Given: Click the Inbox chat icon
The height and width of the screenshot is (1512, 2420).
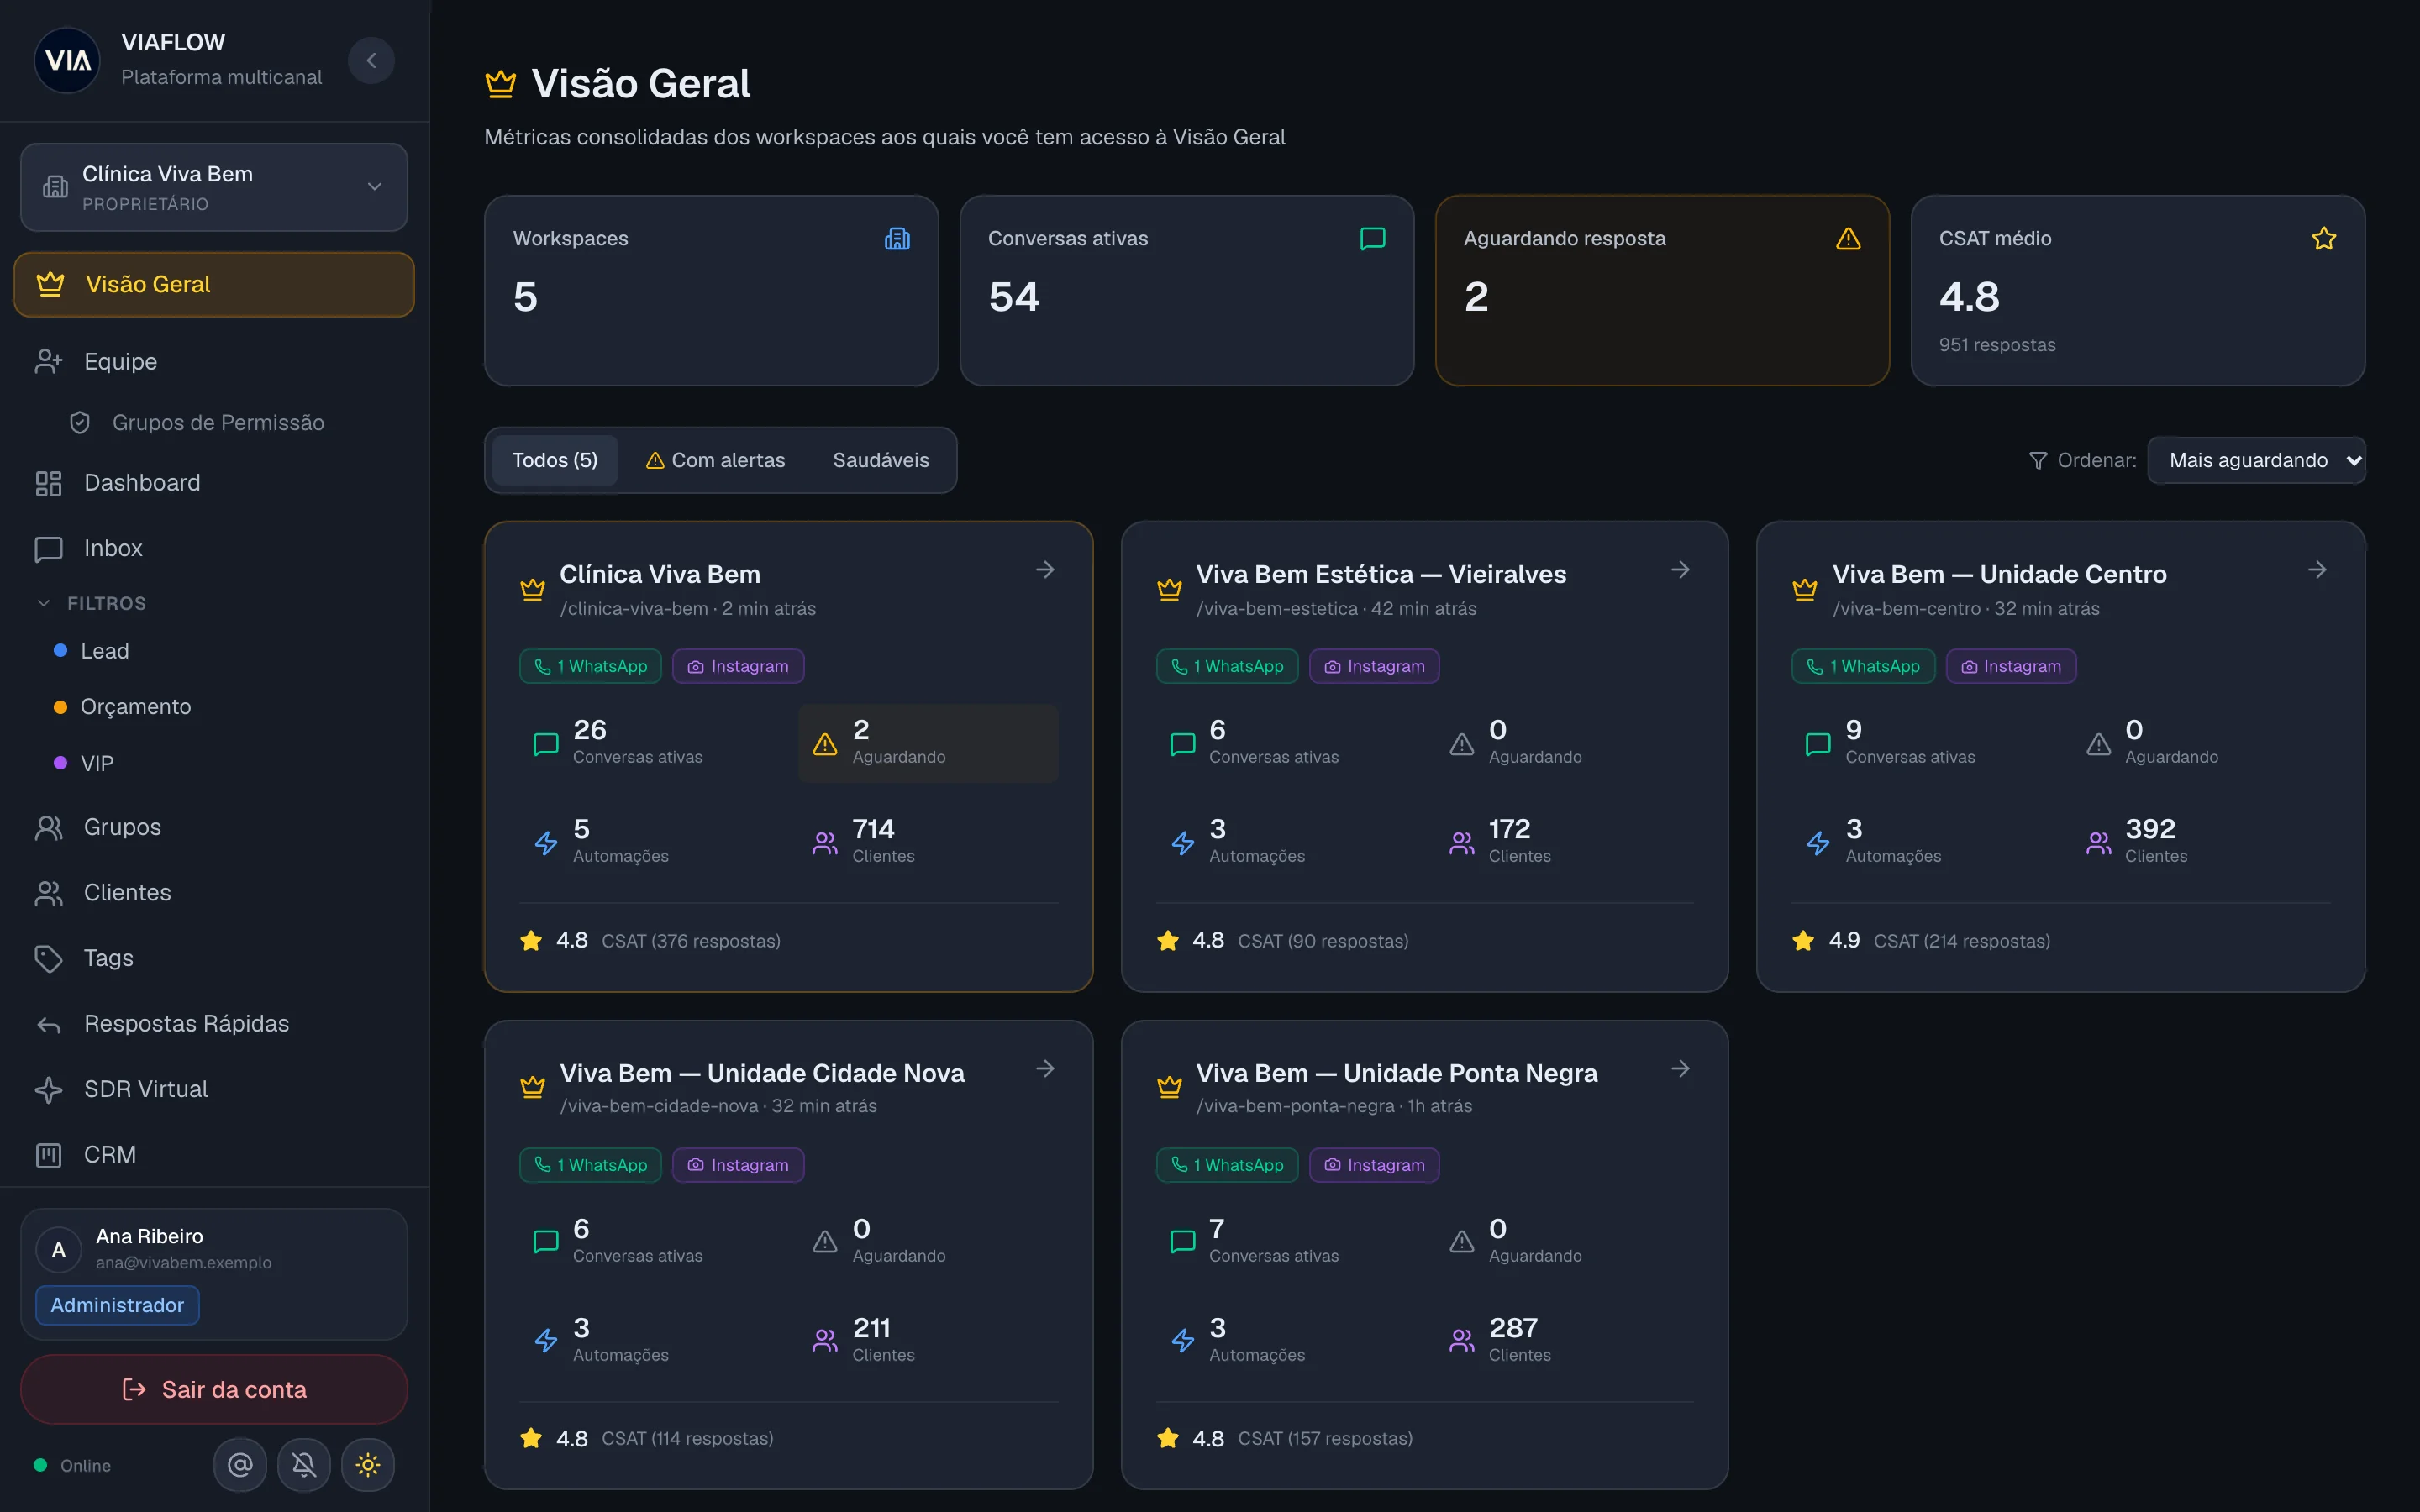Looking at the screenshot, I should point(48,549).
